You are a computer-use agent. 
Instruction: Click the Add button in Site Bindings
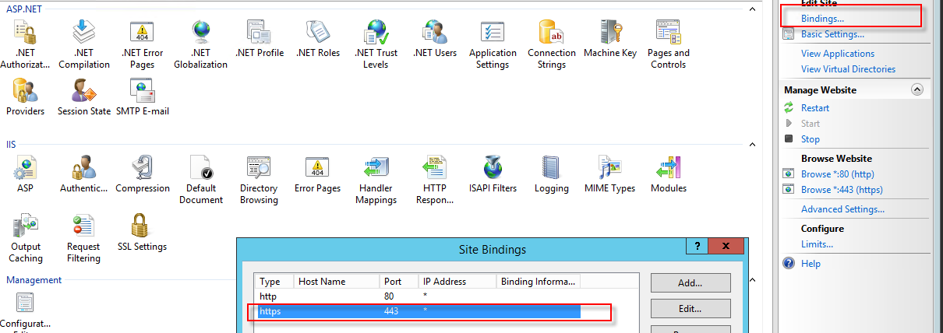point(690,283)
